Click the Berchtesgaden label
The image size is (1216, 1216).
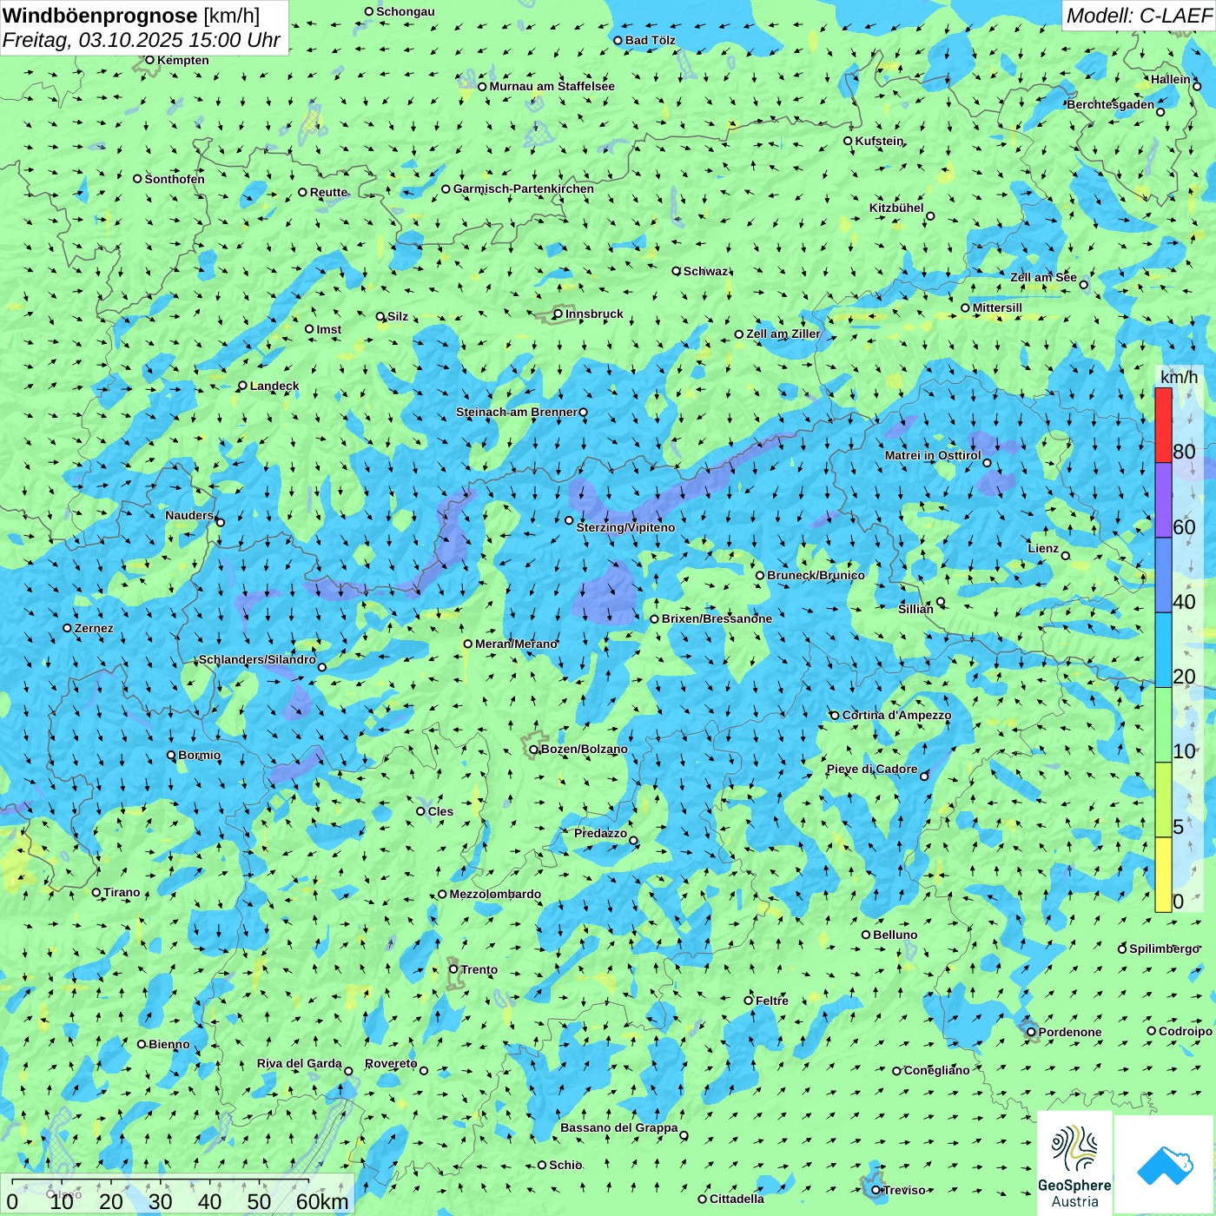tap(1111, 104)
